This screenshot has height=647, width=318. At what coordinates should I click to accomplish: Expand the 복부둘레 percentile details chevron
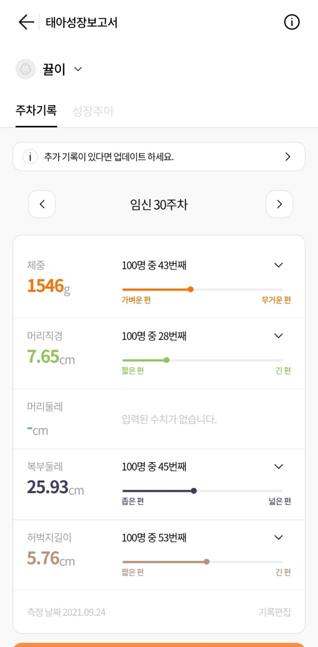click(x=279, y=467)
